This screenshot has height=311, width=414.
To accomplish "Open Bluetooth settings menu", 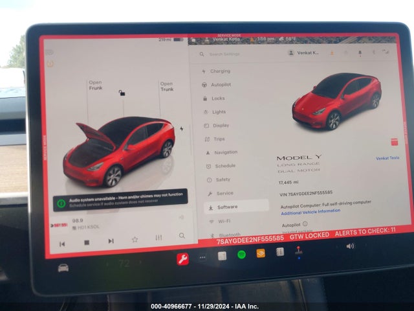I will [x=226, y=235].
